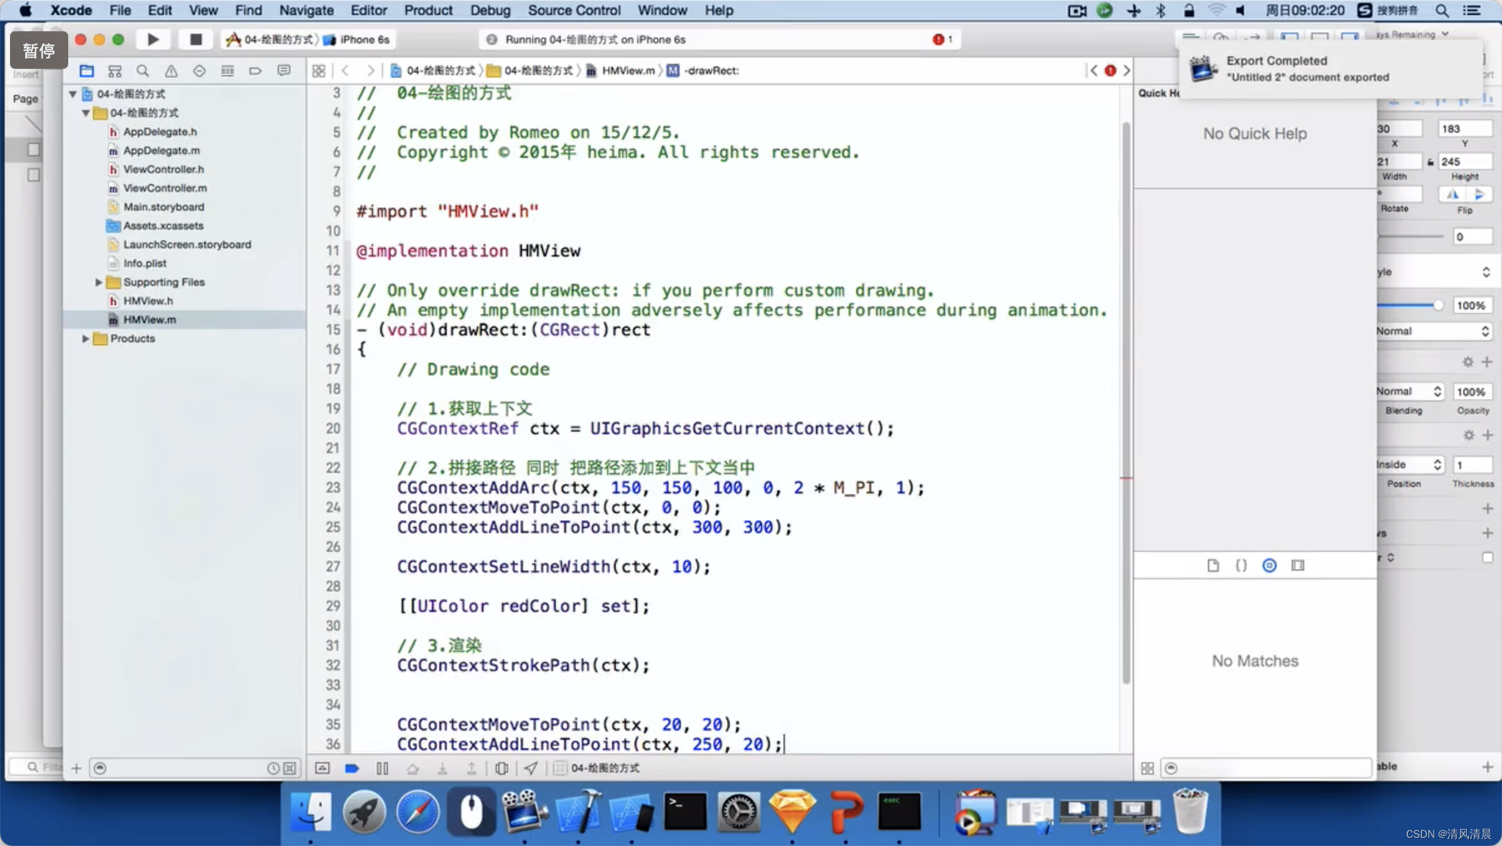Image resolution: width=1502 pixels, height=846 pixels.
Task: Open the Issue navigator warning icon
Action: (171, 71)
